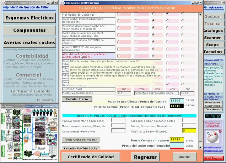Click Años del coche criterion label
Screen dimensions: 226x163
click(x=89, y=56)
